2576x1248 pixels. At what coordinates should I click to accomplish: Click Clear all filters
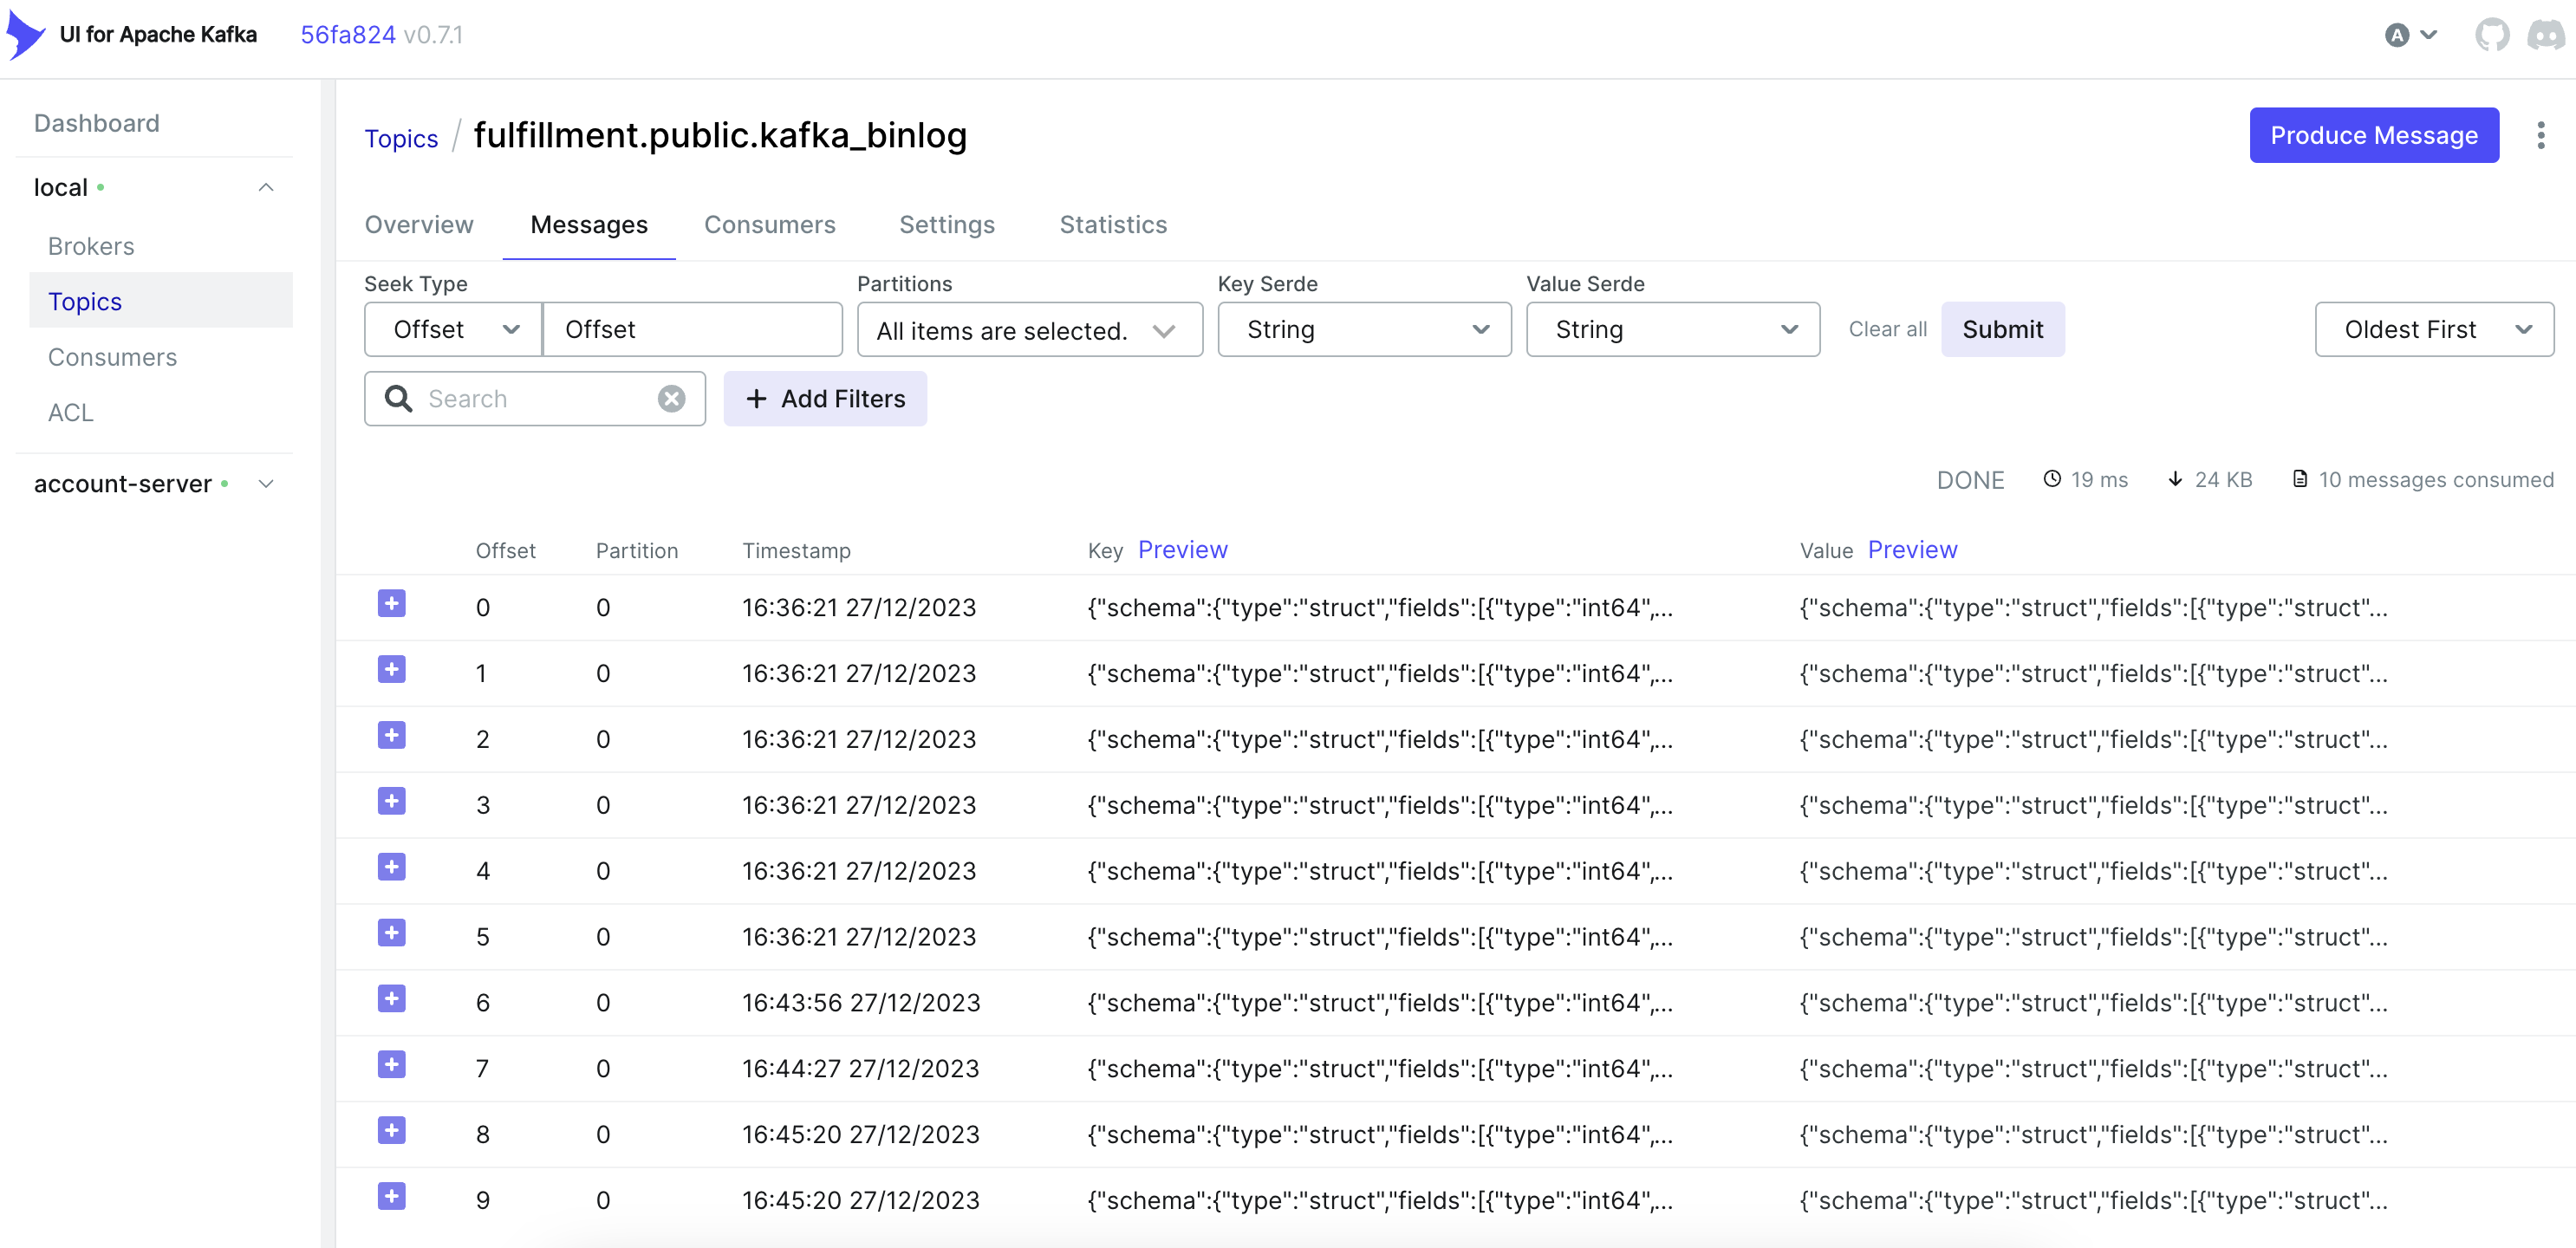[x=1887, y=330]
